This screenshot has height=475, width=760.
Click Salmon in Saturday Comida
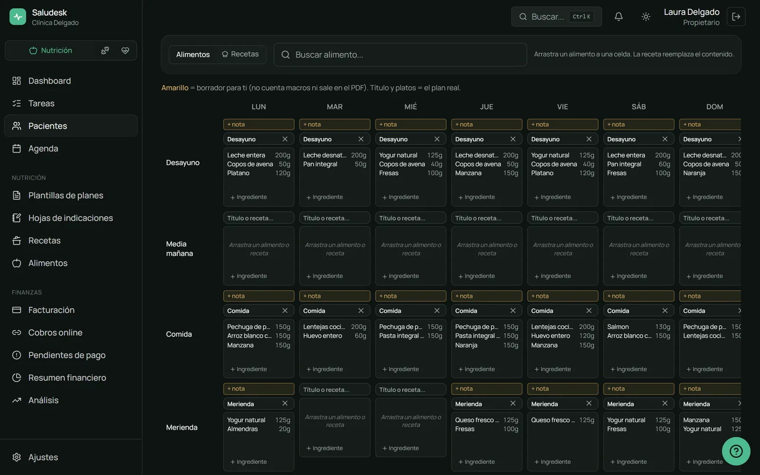618,327
